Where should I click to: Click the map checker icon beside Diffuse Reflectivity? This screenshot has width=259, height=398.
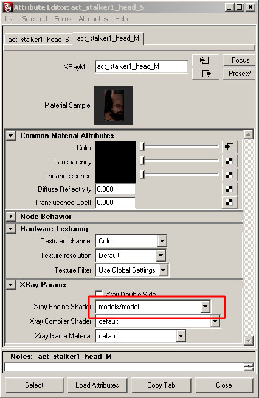click(x=229, y=189)
